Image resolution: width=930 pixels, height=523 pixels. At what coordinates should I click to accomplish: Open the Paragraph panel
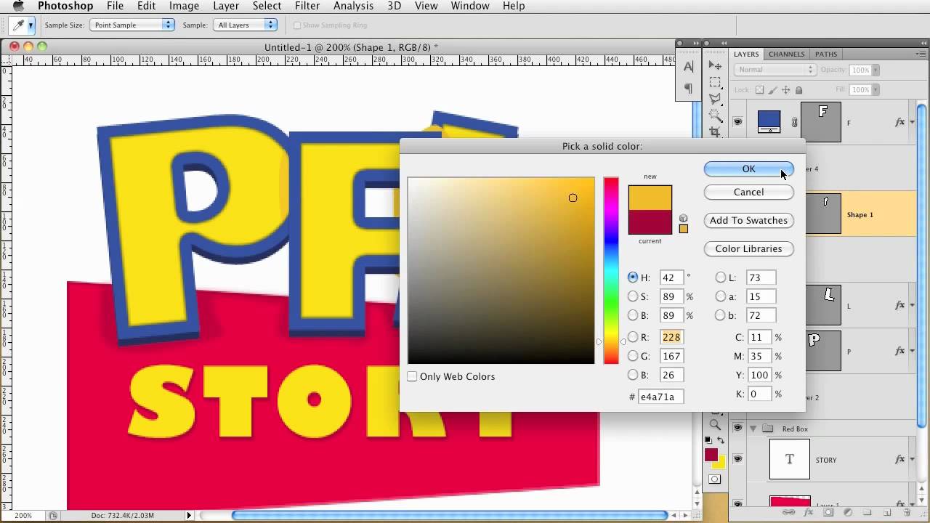pyautogui.click(x=687, y=89)
